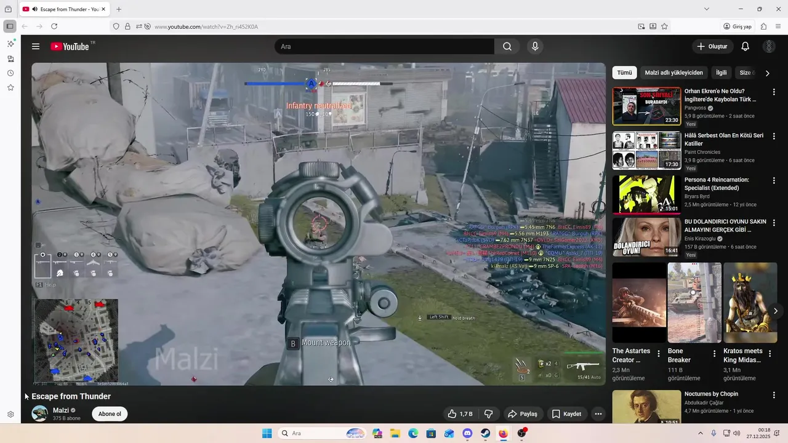
Task: Open options for Bone Breaker short
Action: point(715,354)
